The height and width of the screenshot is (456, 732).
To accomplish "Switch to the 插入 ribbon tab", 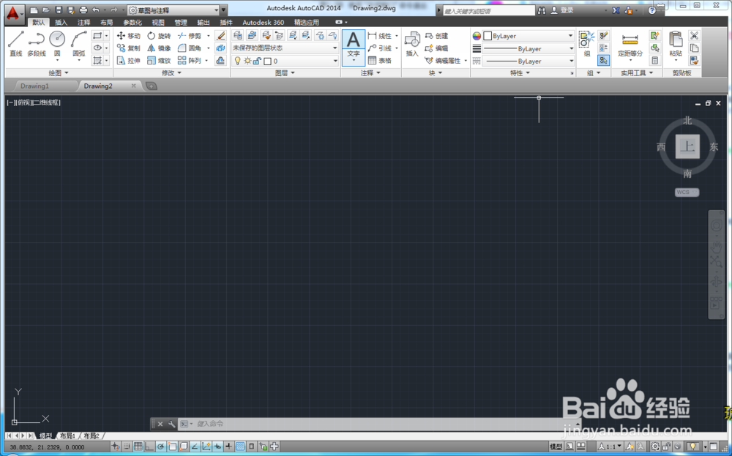I will [61, 22].
